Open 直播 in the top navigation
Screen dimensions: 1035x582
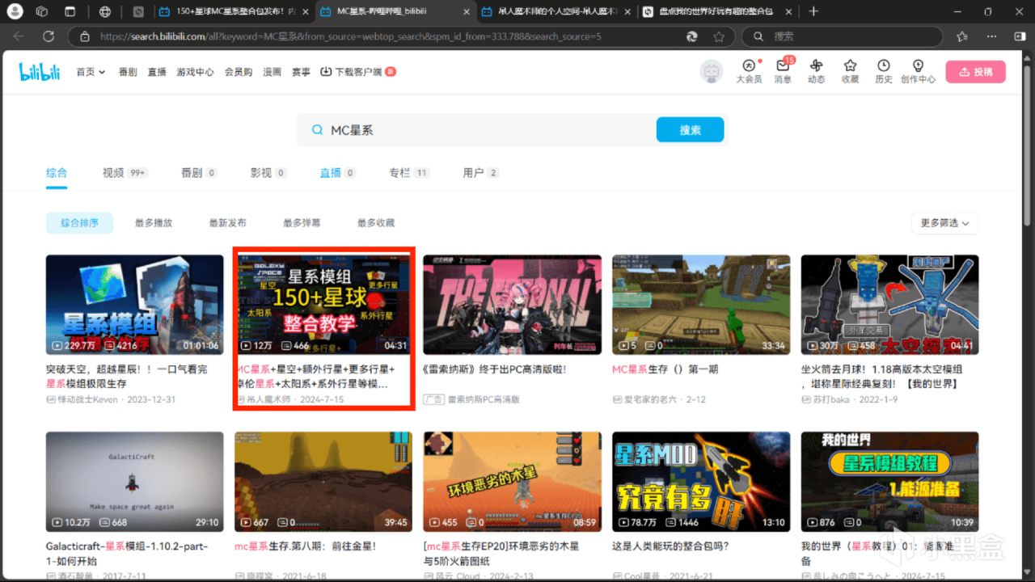[x=157, y=72]
